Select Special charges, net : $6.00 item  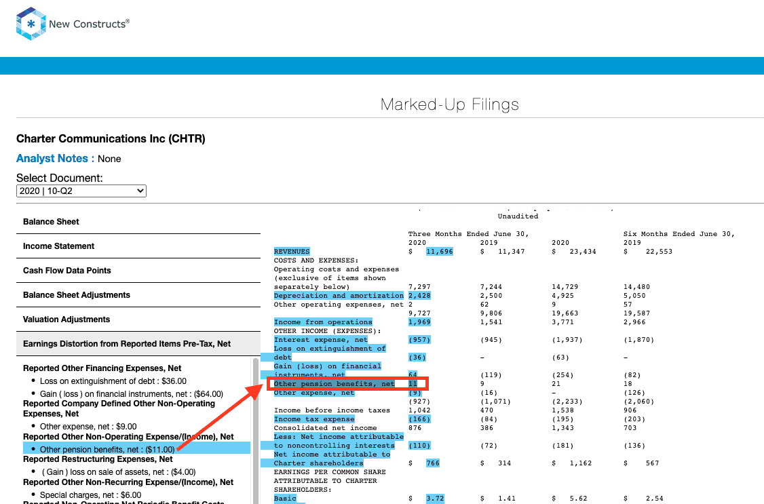tap(91, 495)
